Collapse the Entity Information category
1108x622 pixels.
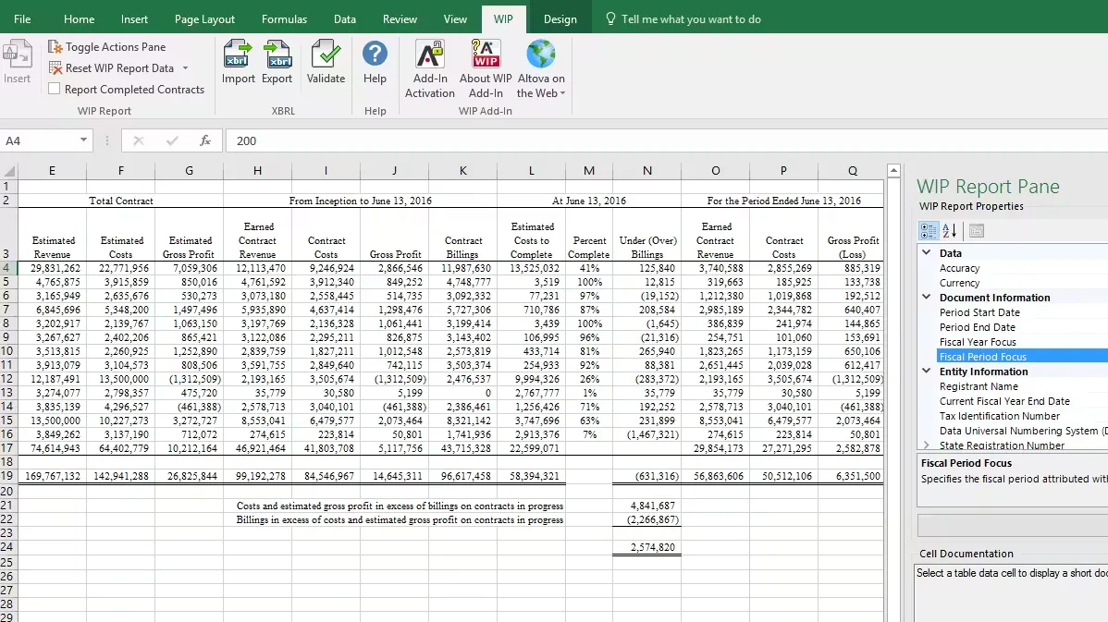(x=927, y=372)
